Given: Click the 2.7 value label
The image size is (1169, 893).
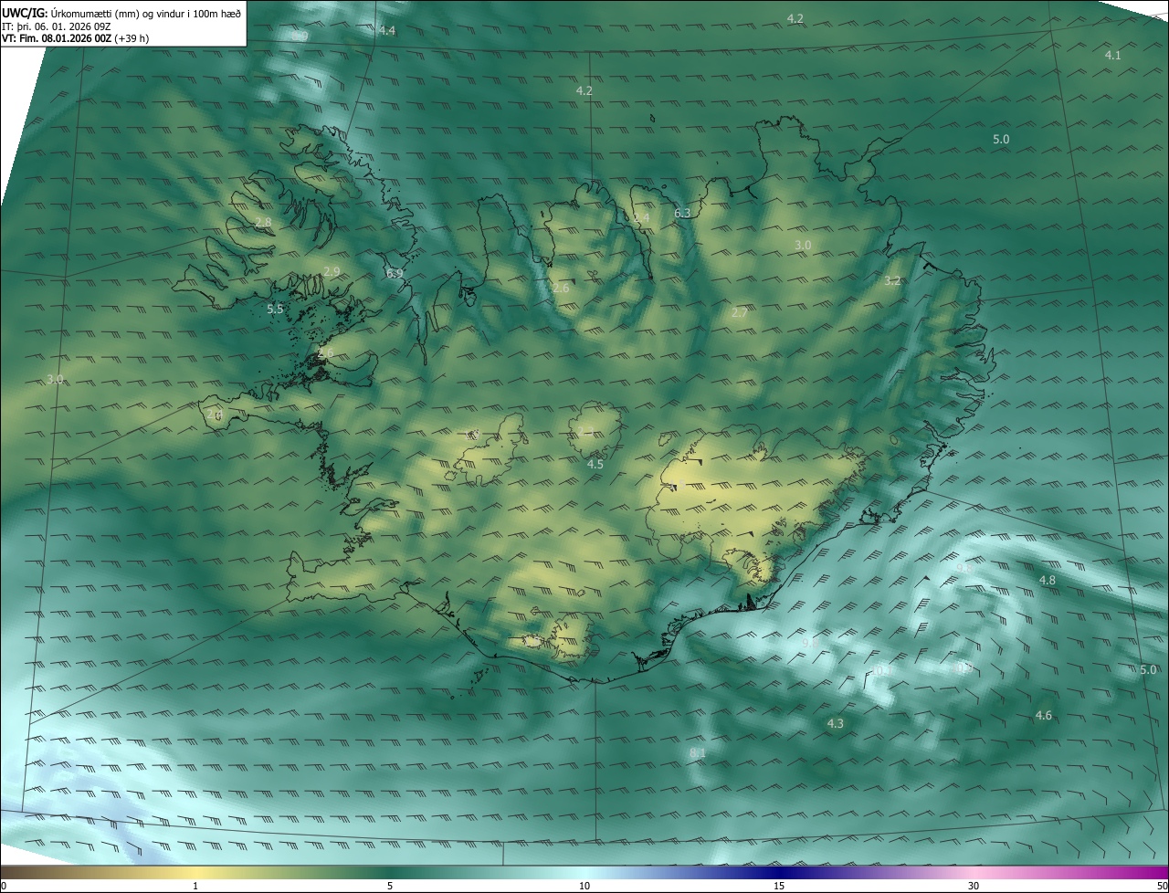Looking at the screenshot, I should 740,313.
